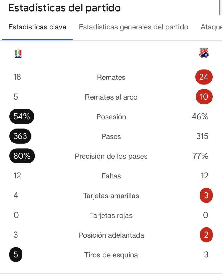
Task: Tap the Posesión stat label
Action: coord(111,117)
